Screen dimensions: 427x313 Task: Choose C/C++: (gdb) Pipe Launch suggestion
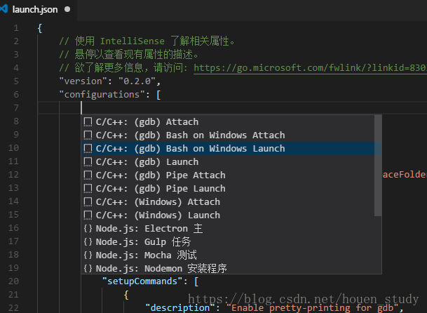coord(228,188)
